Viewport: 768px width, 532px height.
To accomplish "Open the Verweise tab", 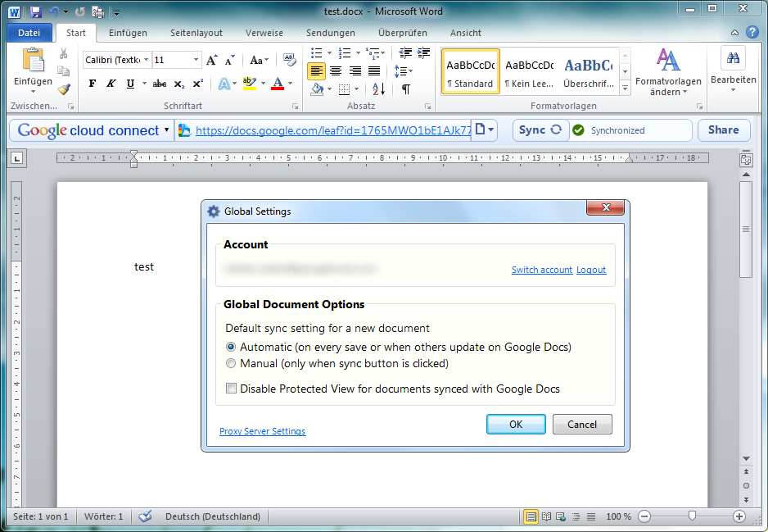I will (x=264, y=33).
